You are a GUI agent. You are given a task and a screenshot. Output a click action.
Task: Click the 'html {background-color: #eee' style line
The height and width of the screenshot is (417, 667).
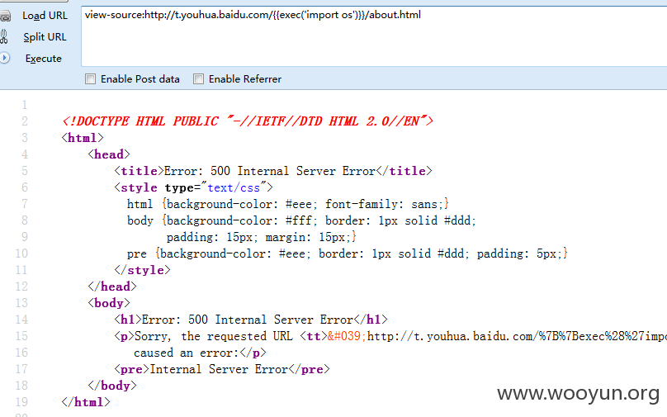pyautogui.click(x=287, y=204)
